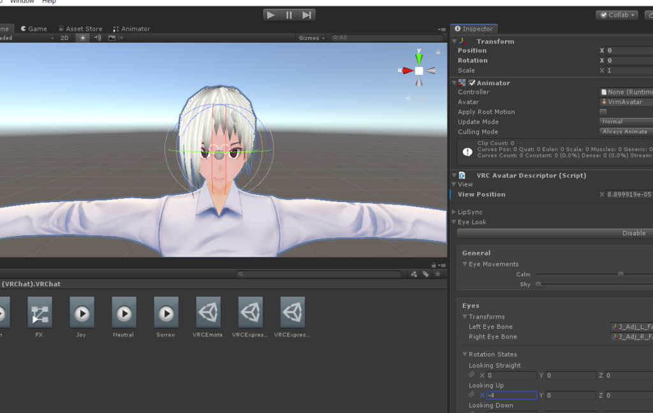This screenshot has width=653, height=413.
Task: Select the Joy animation clip asset
Action: (x=82, y=317)
